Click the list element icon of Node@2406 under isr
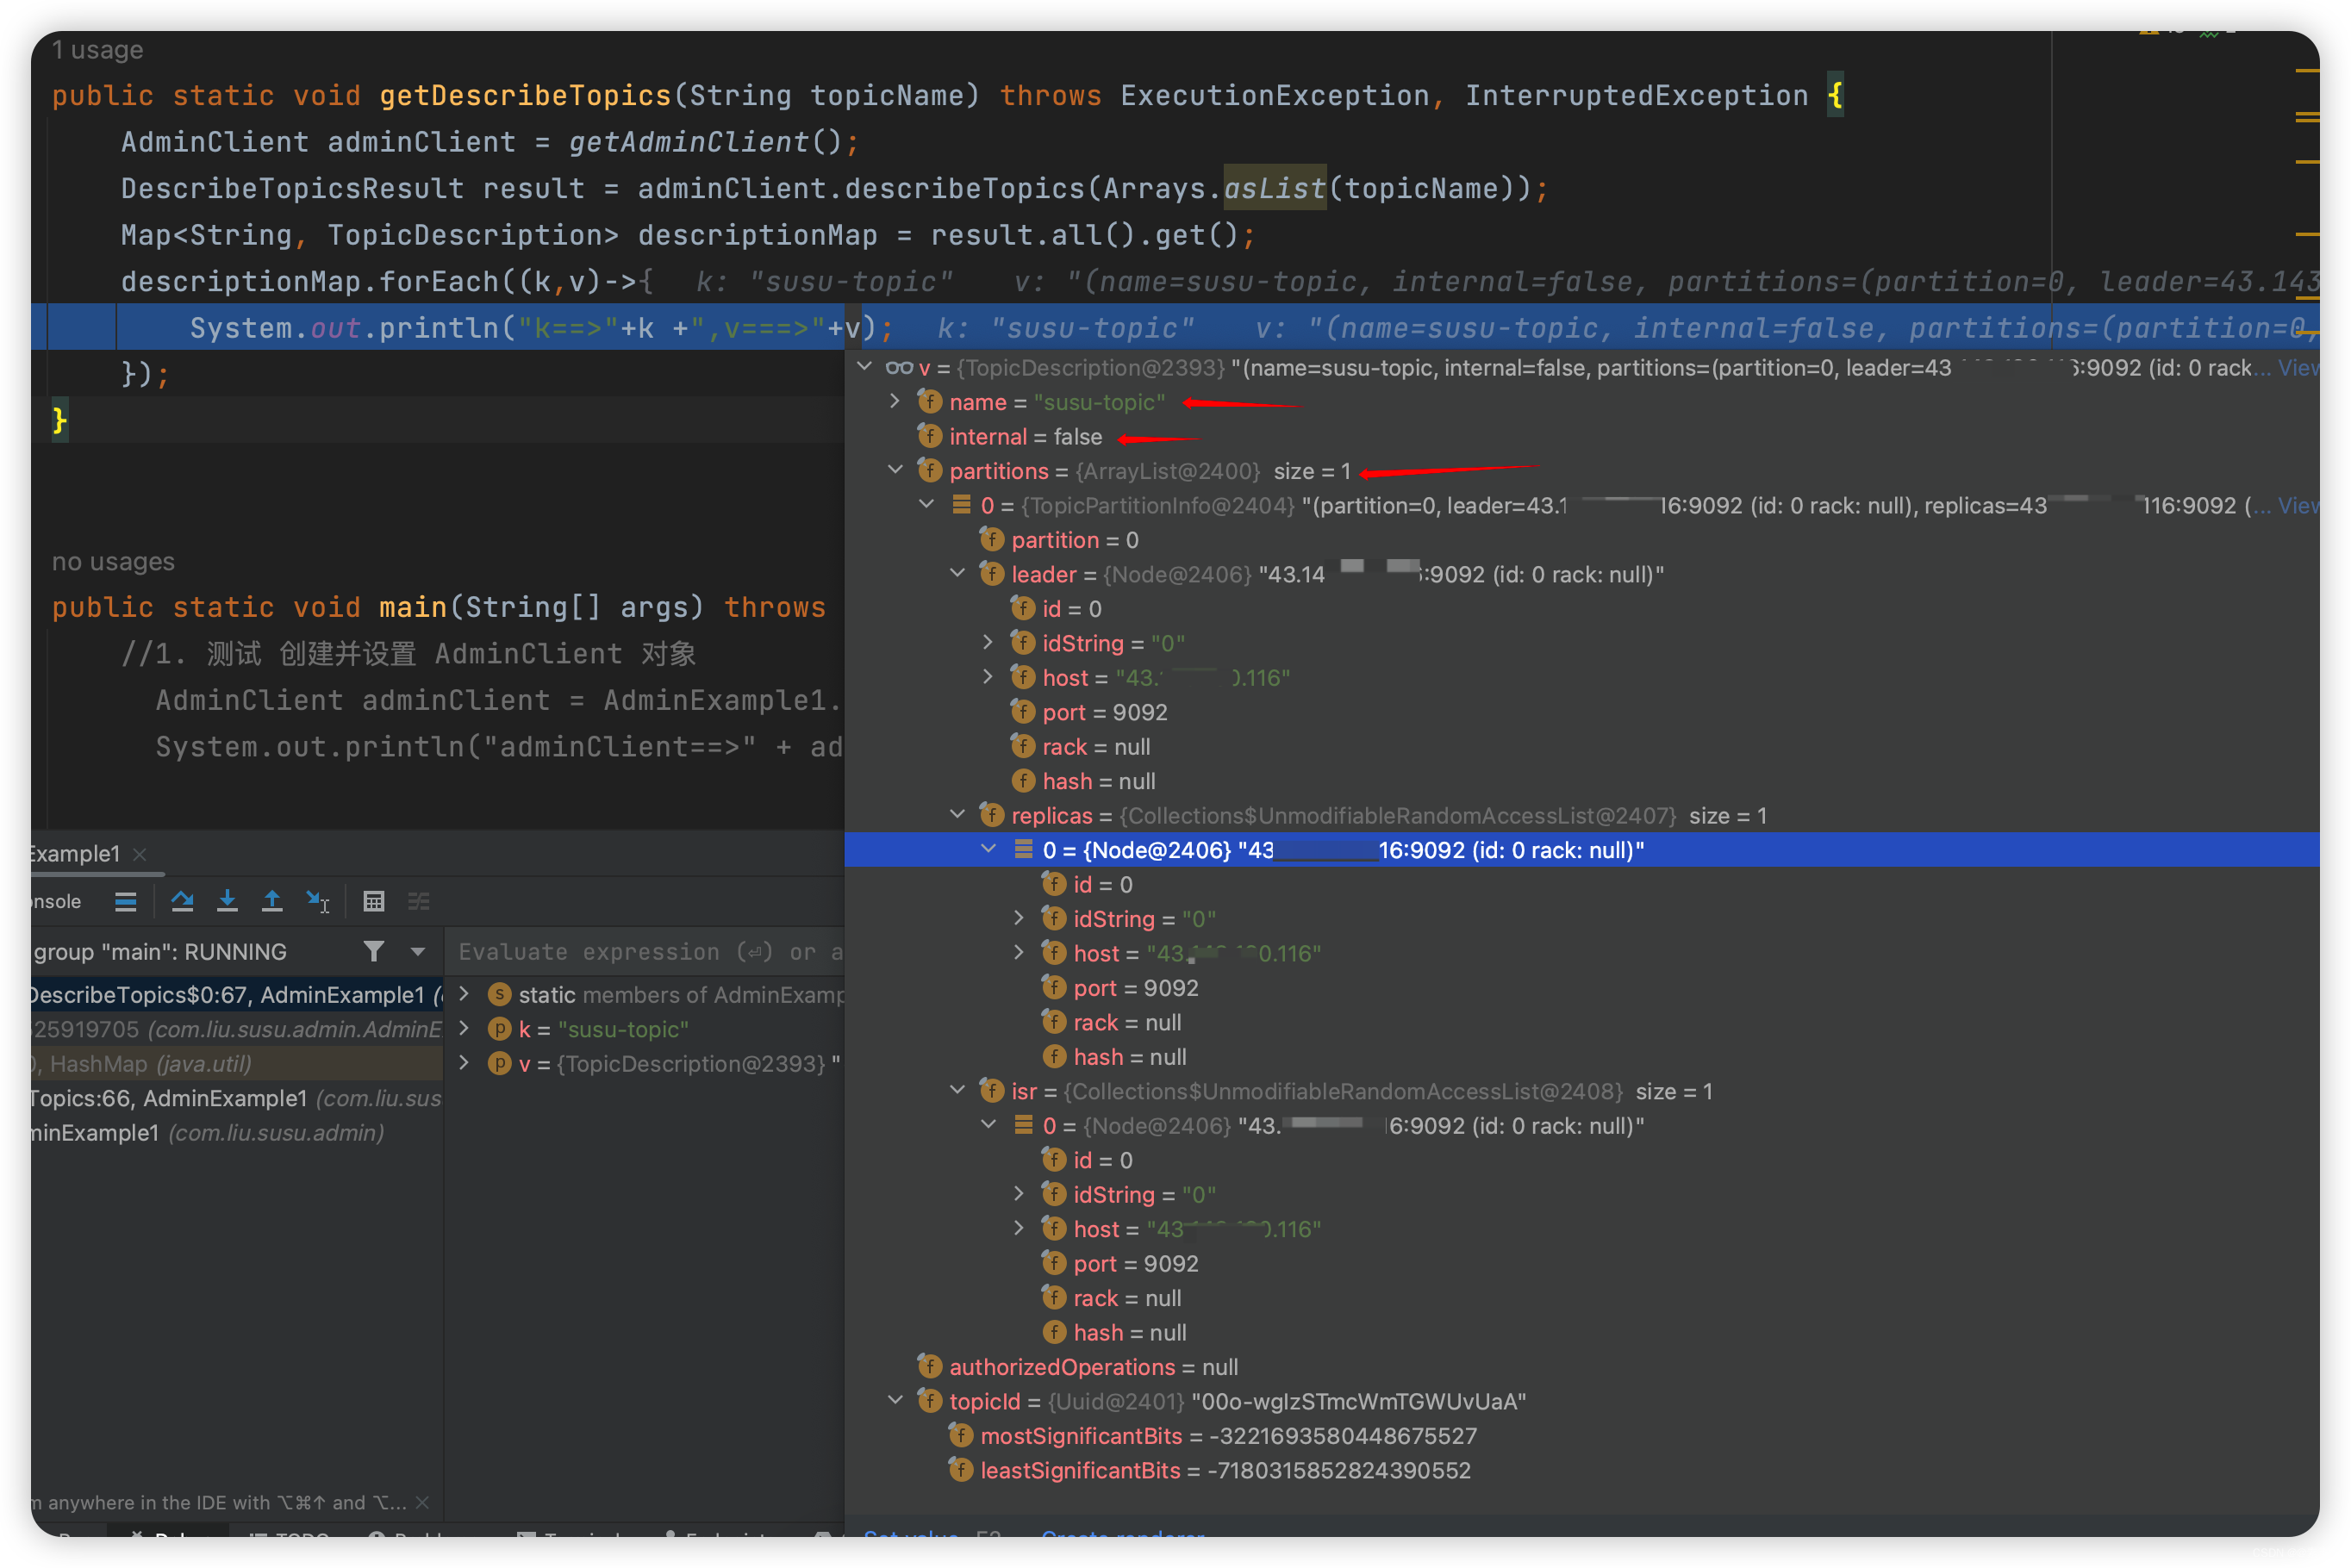Viewport: 2351px width, 1568px height. pyautogui.click(x=1023, y=1125)
